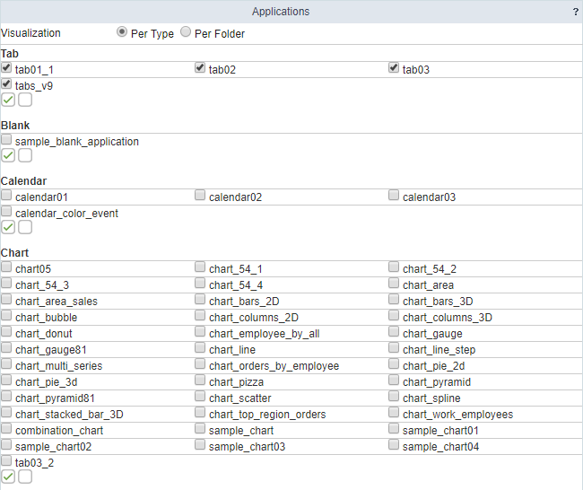Click the Applications header title
This screenshot has width=583, height=490.
tap(281, 12)
